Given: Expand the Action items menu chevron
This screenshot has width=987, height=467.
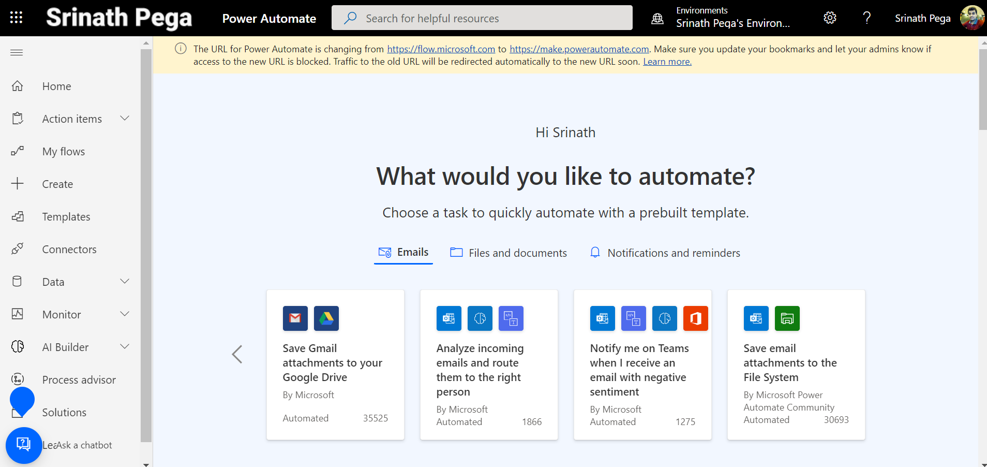Looking at the screenshot, I should point(125,119).
